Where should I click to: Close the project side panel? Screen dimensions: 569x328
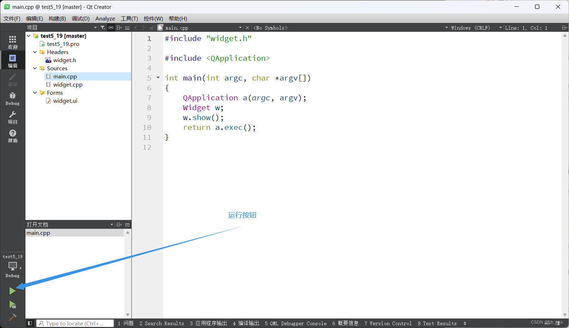128,28
